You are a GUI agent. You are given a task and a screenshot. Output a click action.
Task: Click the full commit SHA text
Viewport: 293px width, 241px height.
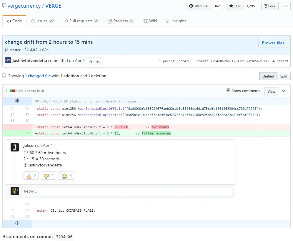click(249, 61)
